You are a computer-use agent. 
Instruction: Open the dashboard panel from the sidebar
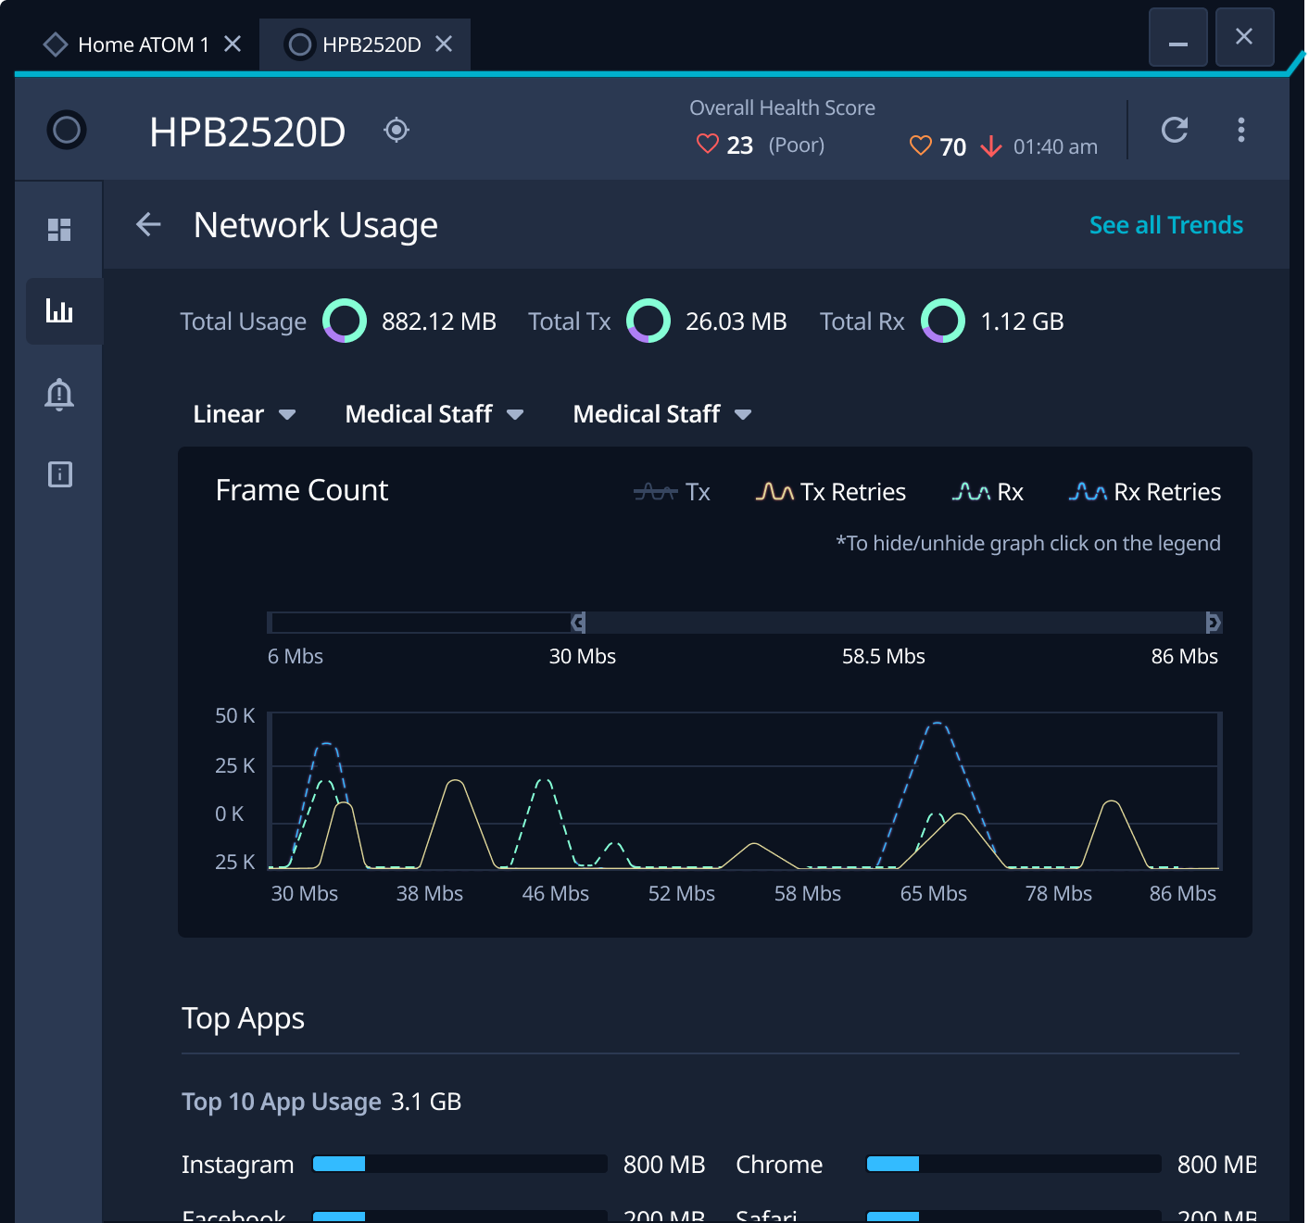point(59,230)
